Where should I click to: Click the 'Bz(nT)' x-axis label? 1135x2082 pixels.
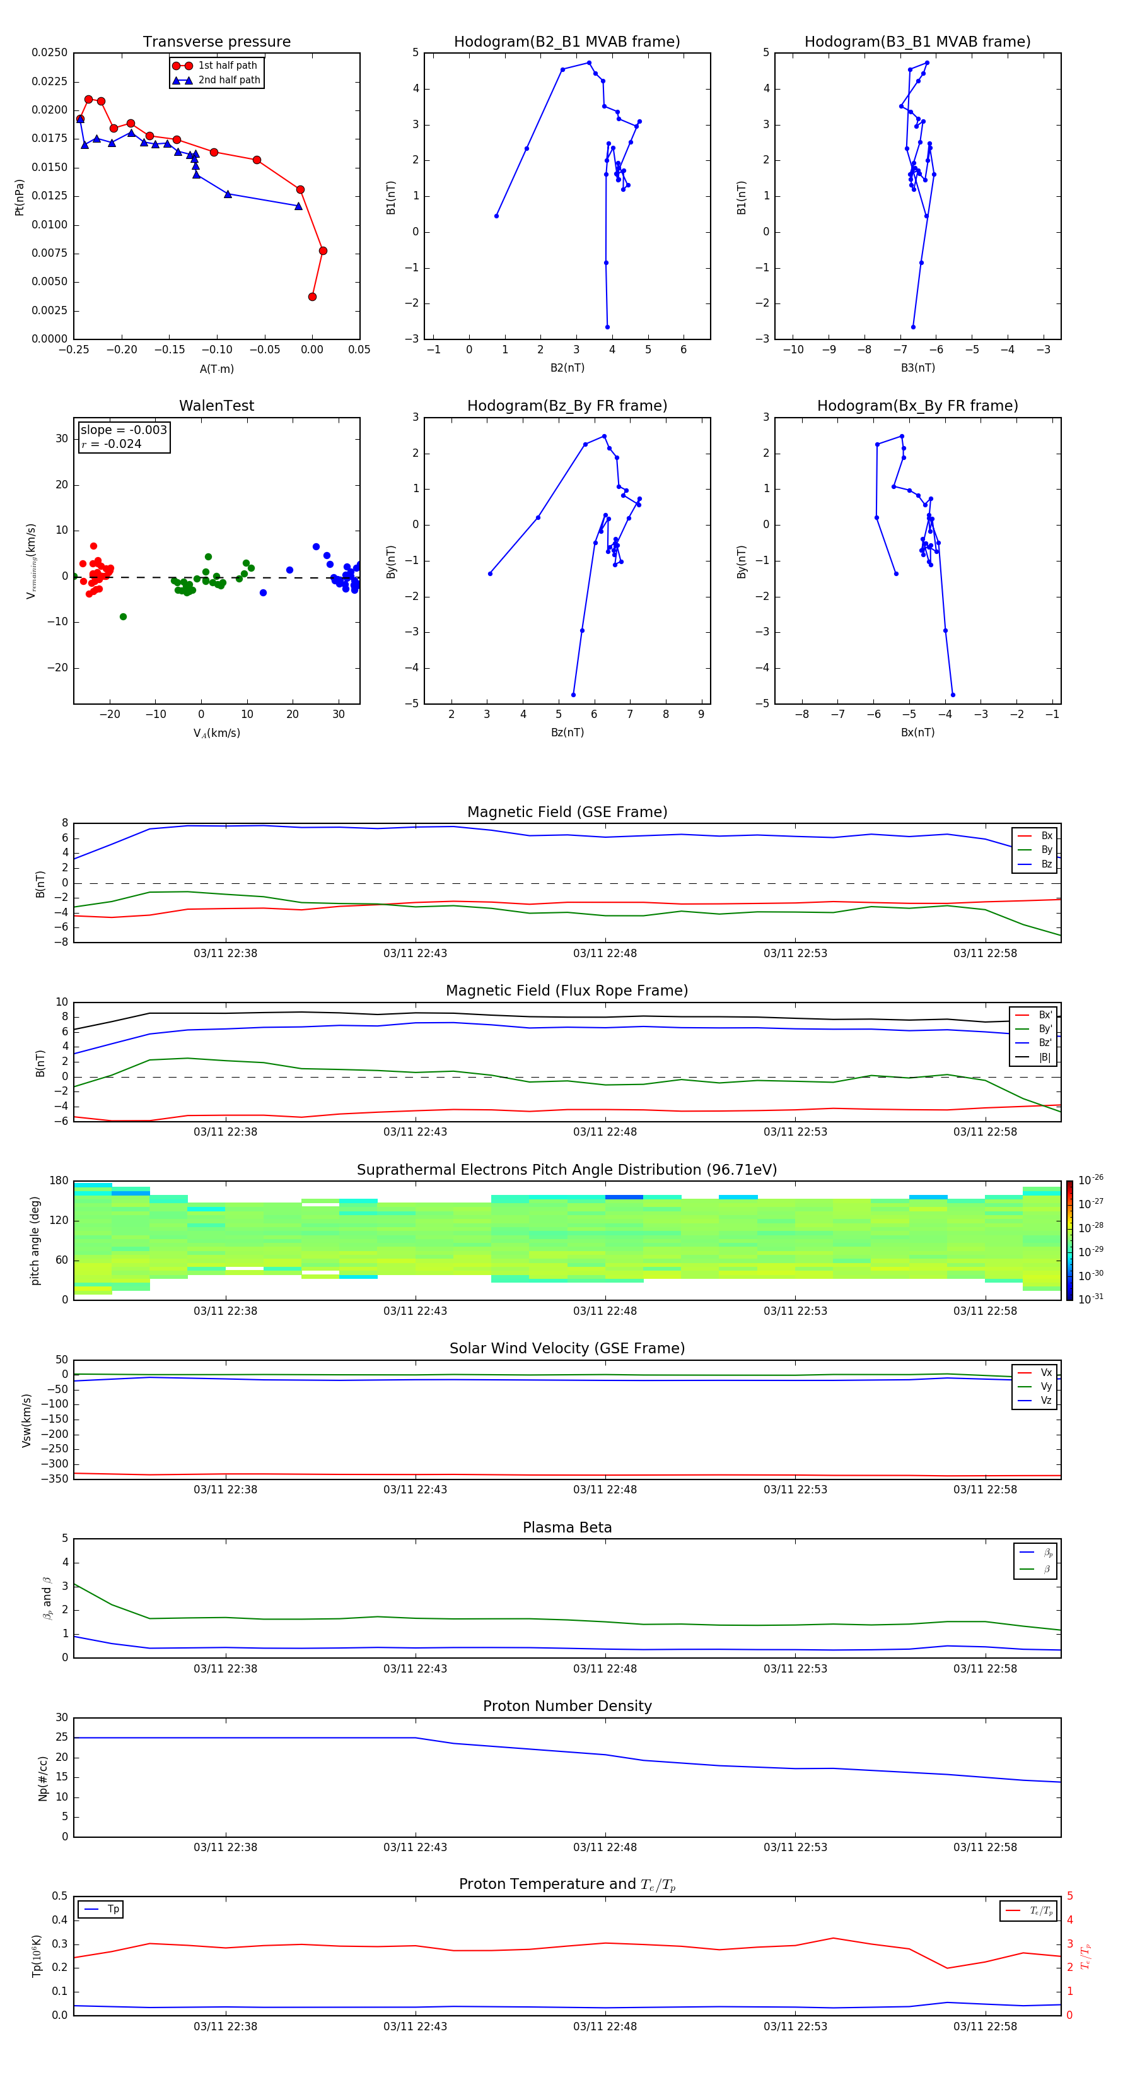567,732
